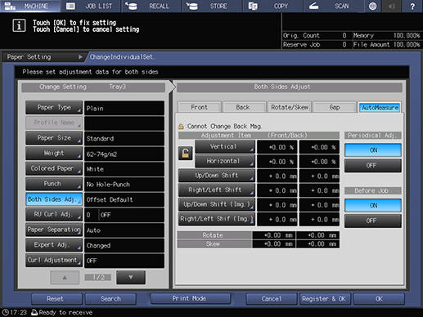423x317 pixels.
Task: Open the COPY tab
Action: 273,6
